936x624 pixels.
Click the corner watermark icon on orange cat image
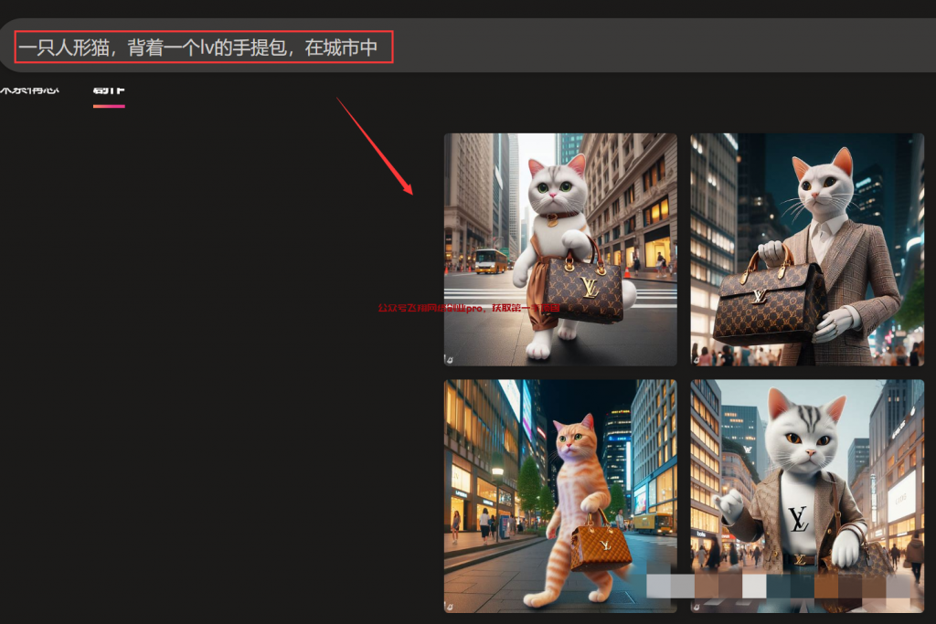[449, 606]
